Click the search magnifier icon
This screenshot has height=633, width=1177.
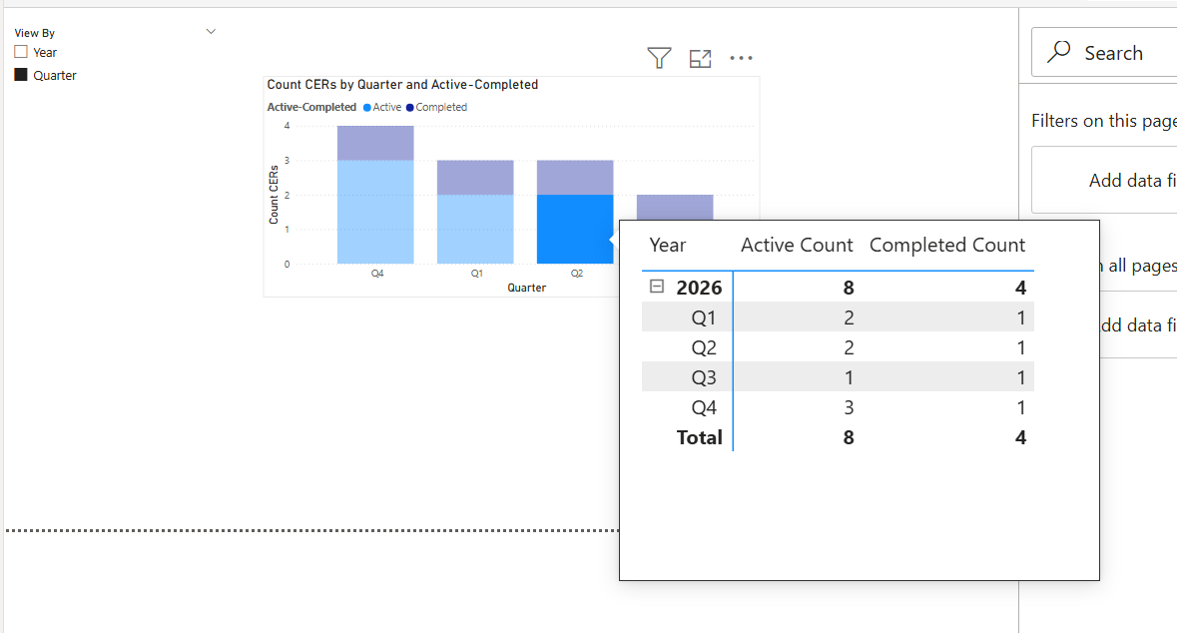pyautogui.click(x=1059, y=52)
